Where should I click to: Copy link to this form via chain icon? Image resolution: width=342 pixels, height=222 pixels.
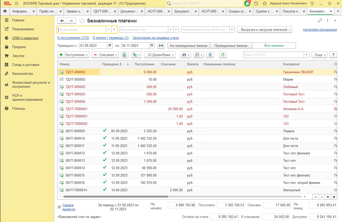pyautogui.click(x=320, y=21)
